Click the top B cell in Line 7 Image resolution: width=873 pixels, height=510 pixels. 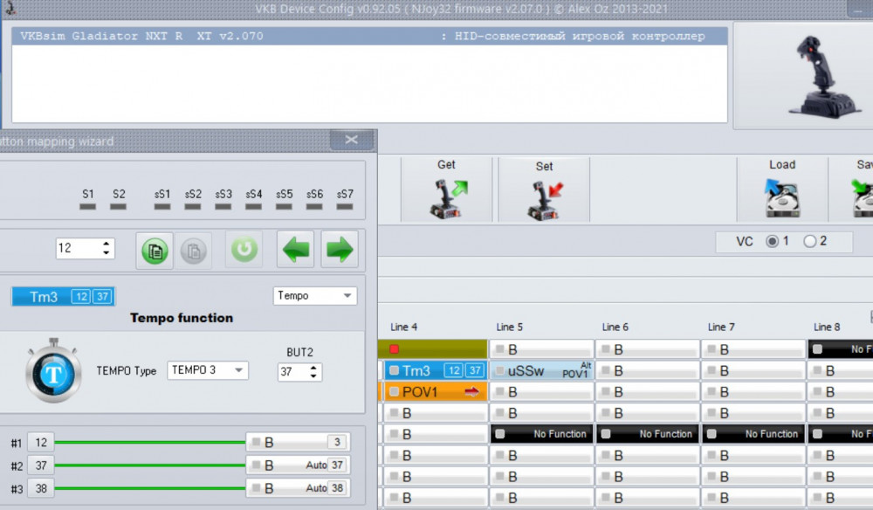click(x=753, y=349)
